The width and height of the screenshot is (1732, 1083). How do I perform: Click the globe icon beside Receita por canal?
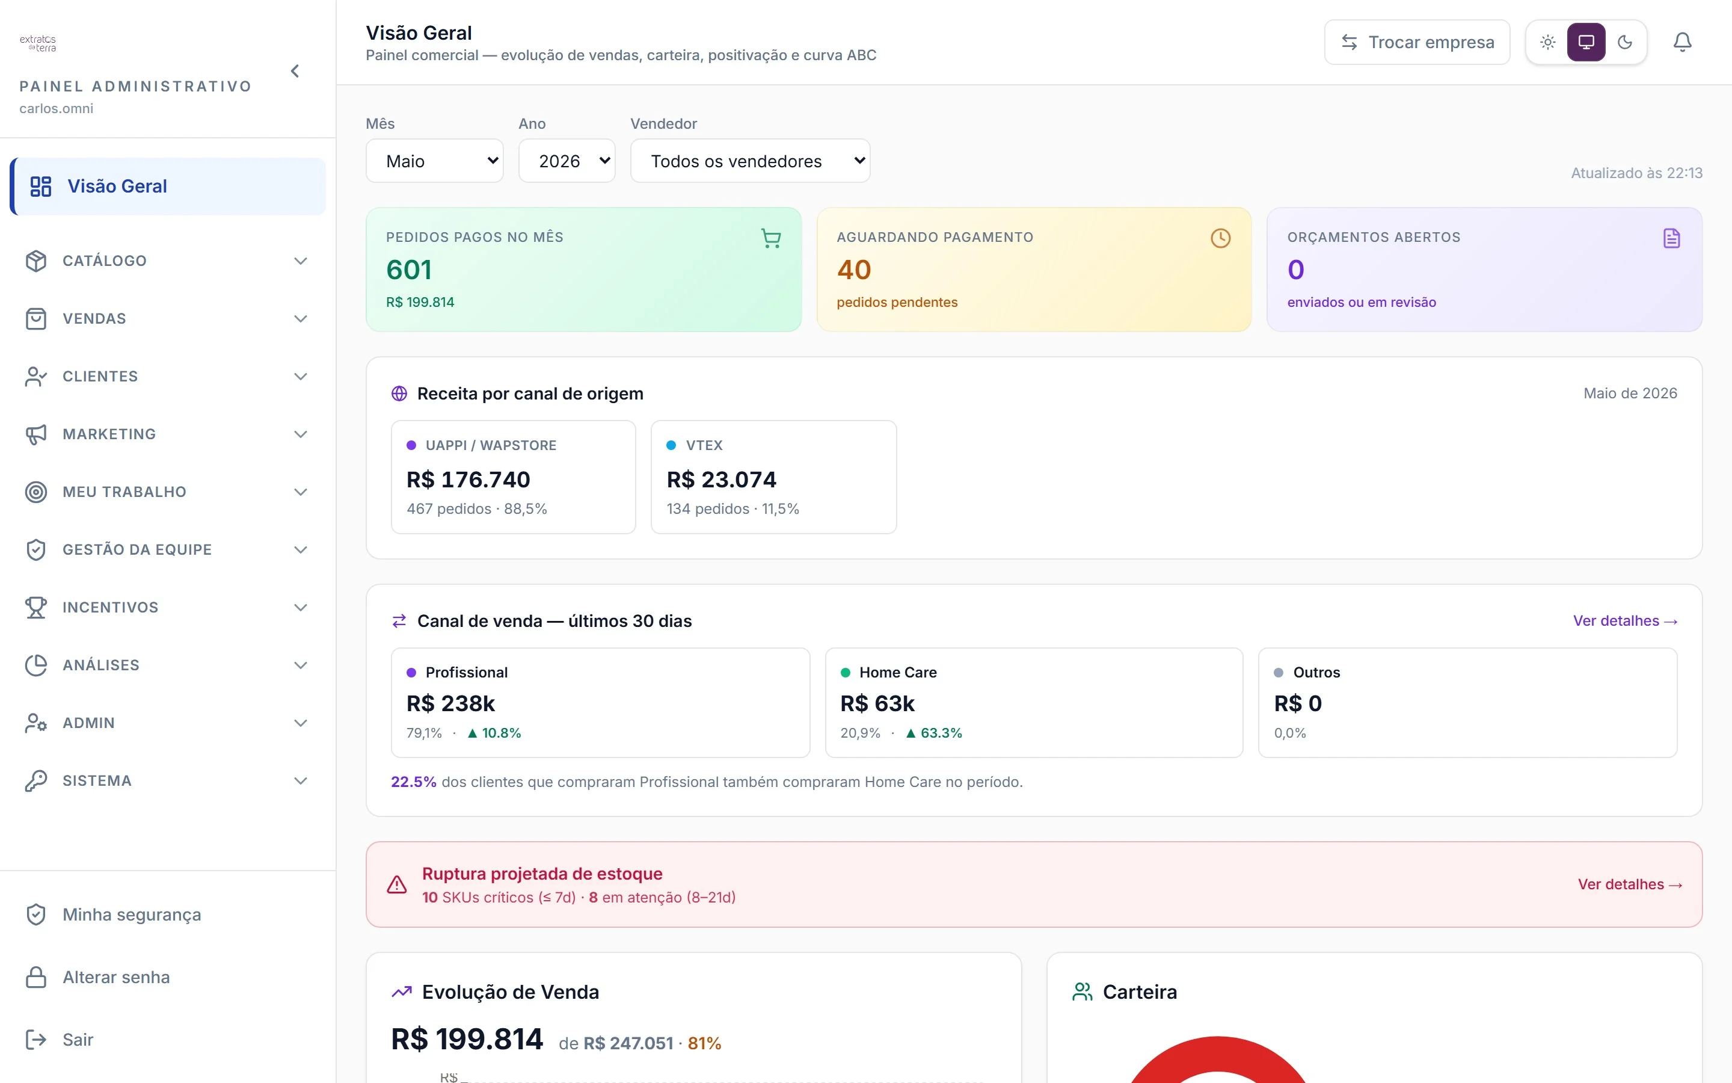point(399,393)
